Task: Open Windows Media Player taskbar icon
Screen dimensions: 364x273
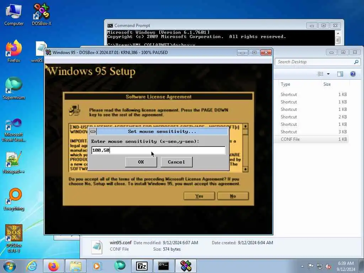Action: 97,266
